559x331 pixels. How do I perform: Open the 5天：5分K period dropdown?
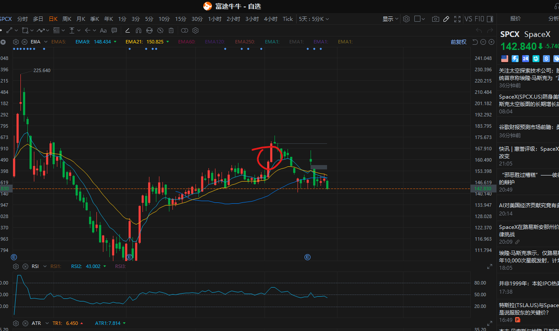(314, 19)
